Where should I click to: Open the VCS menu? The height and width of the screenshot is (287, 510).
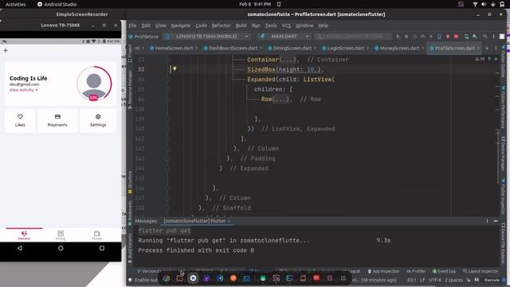286,26
